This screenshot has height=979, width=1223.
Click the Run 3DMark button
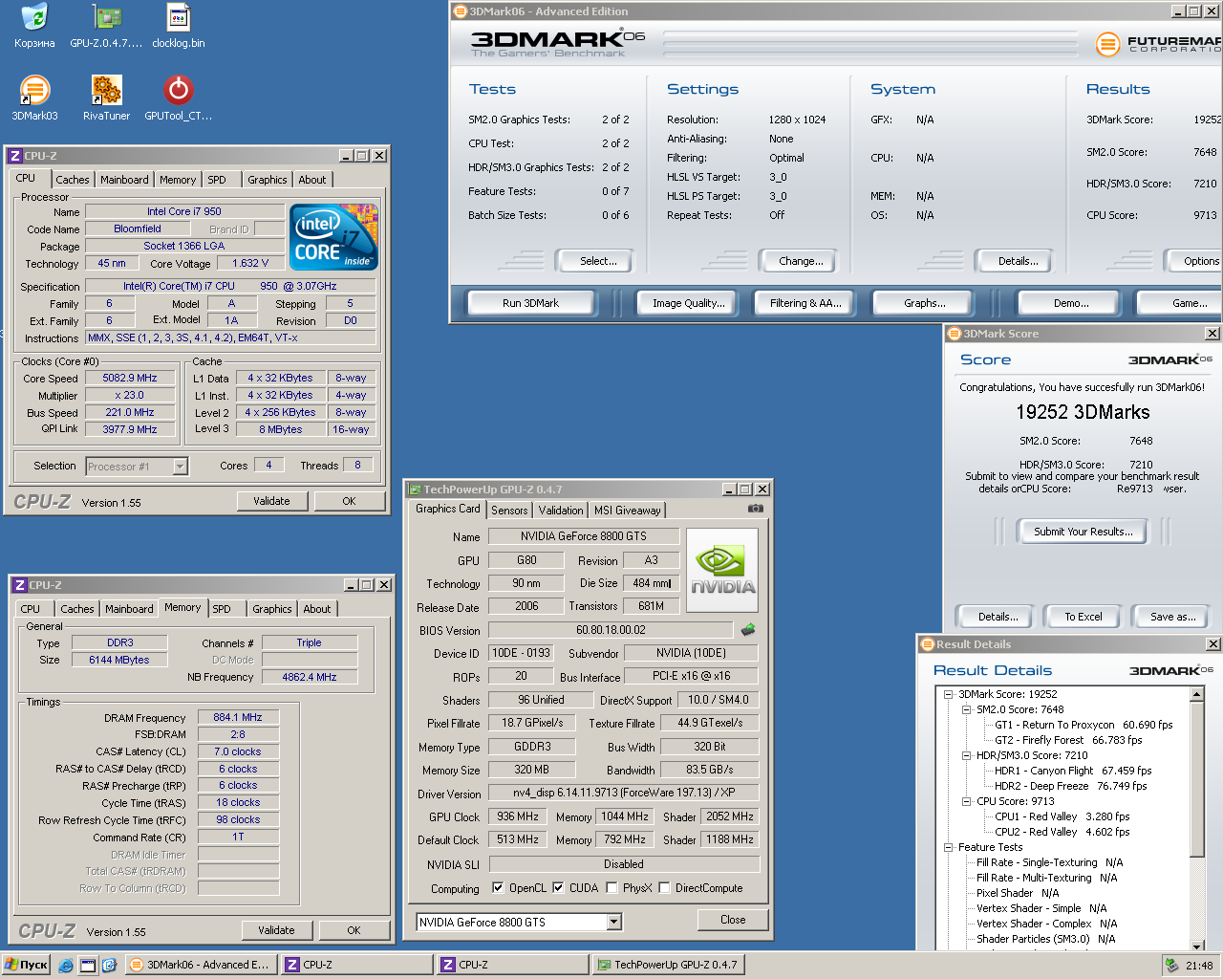click(x=531, y=303)
